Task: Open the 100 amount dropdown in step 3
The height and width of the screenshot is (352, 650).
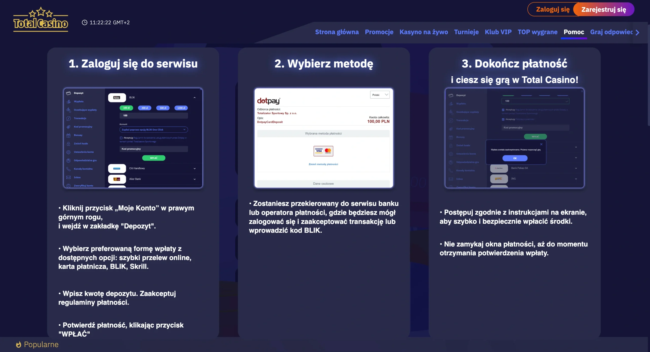Action: coord(535,101)
